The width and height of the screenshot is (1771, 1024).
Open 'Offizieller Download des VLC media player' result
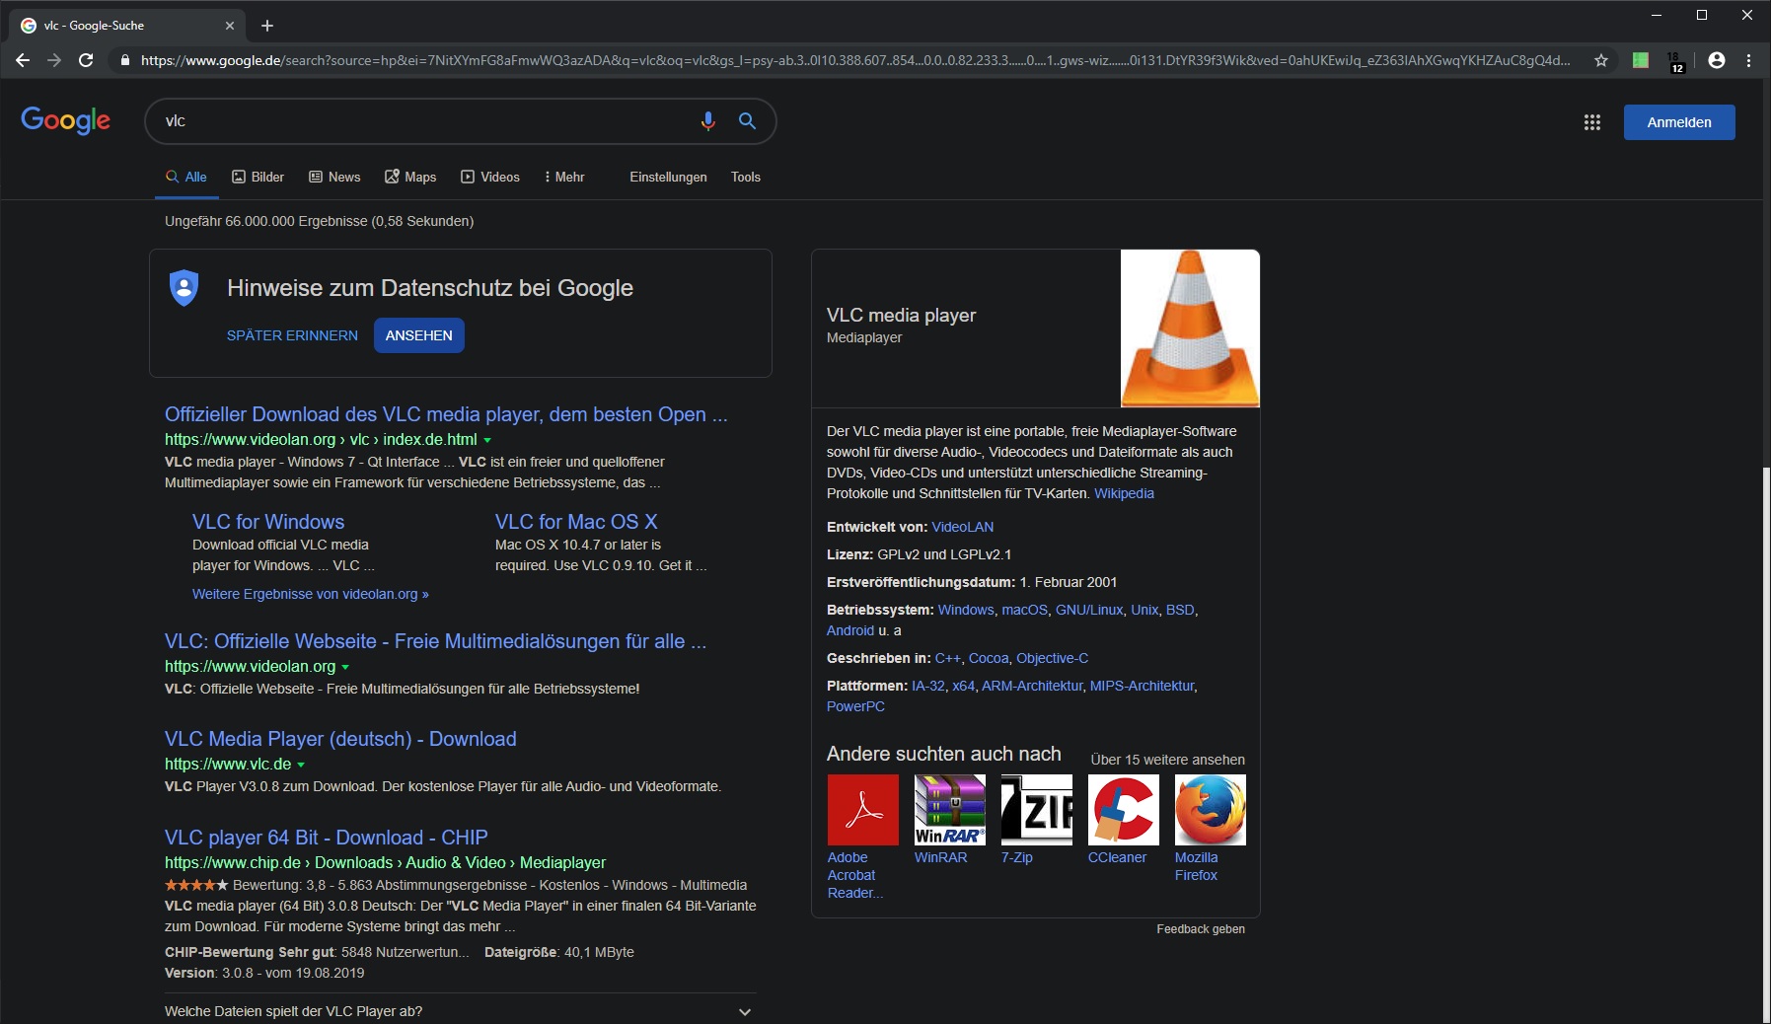(446, 414)
